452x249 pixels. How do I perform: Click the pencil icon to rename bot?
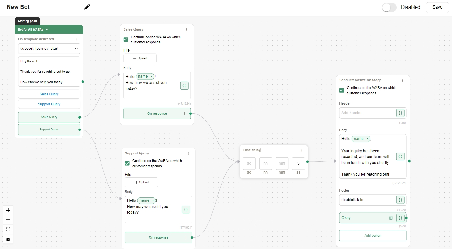pyautogui.click(x=87, y=7)
